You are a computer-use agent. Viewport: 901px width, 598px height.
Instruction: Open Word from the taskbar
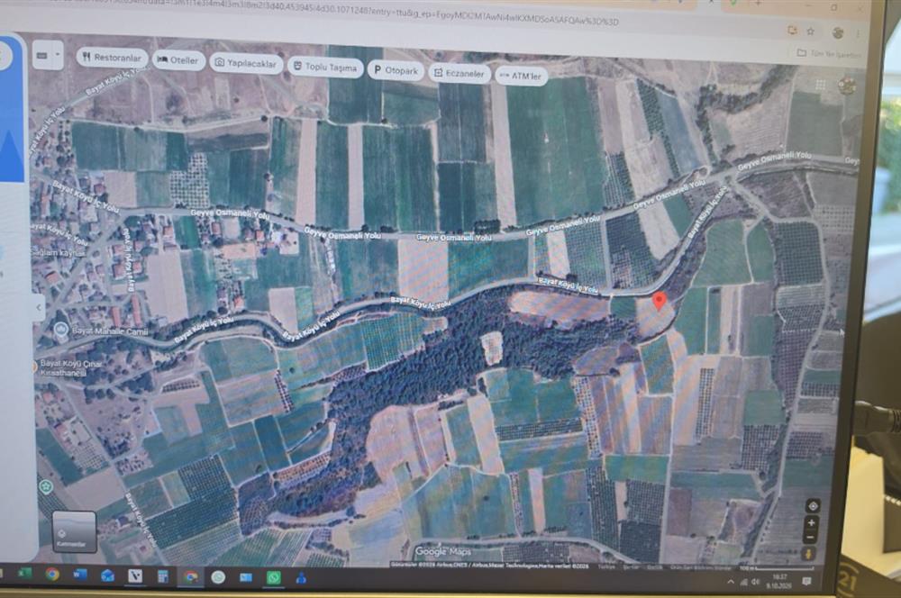(80, 575)
